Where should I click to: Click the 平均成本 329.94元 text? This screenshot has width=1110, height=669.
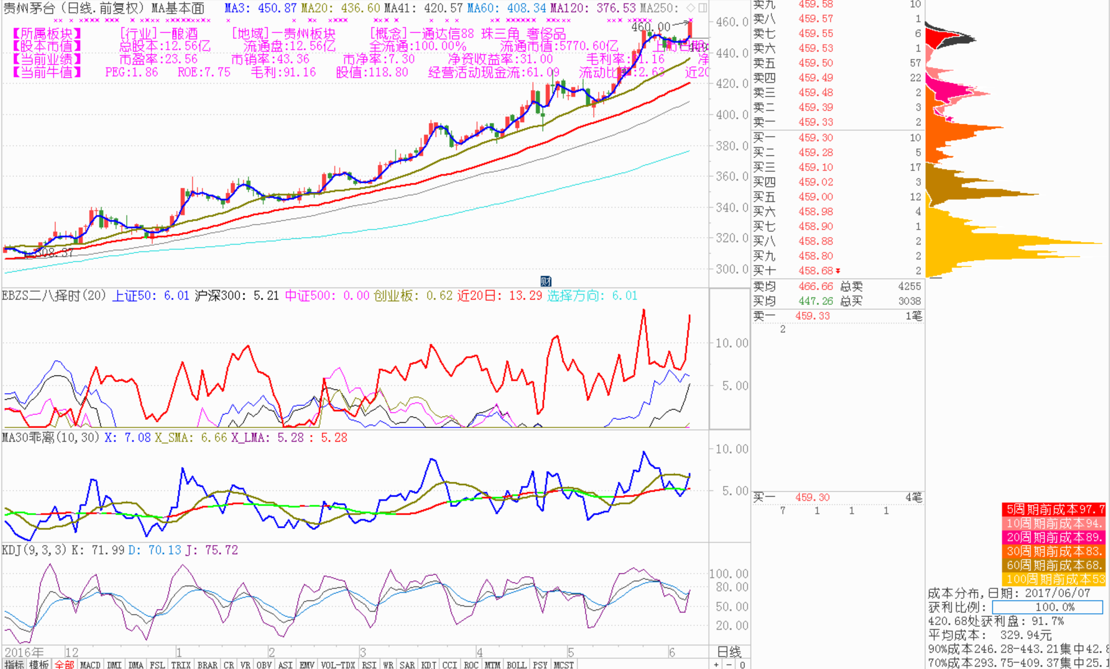[x=990, y=635]
